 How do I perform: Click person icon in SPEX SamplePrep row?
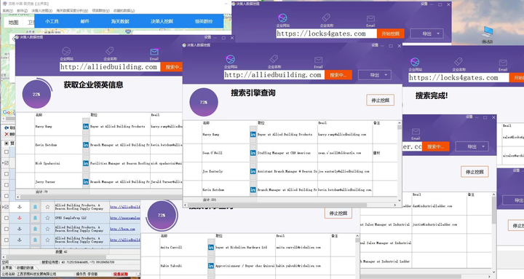coord(35,218)
